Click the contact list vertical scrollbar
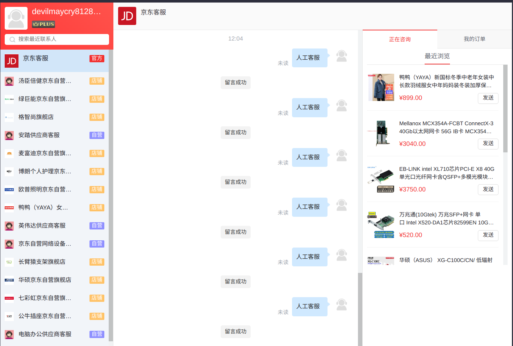 click(x=111, y=195)
